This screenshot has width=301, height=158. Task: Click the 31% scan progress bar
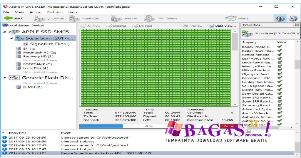coord(148,126)
